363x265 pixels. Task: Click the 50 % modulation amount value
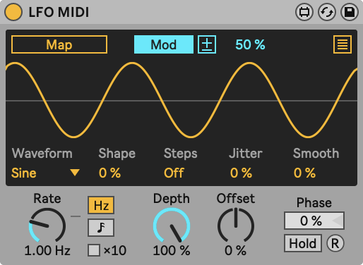tap(250, 44)
